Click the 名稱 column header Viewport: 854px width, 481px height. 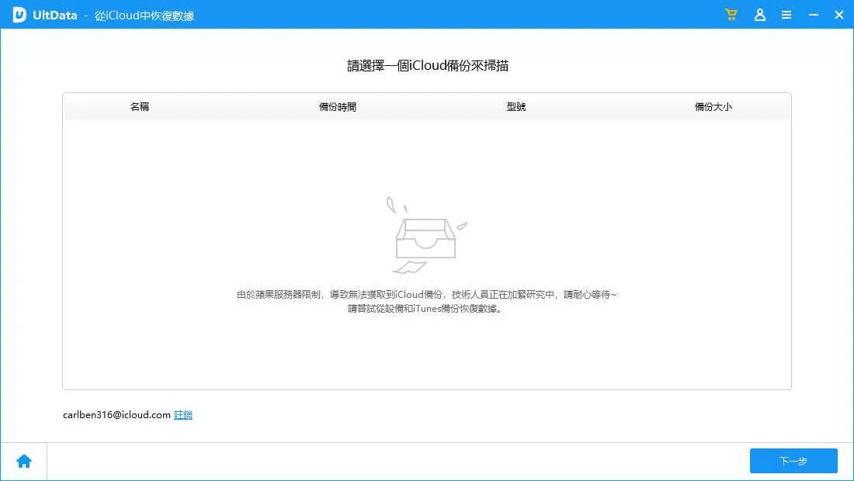click(140, 106)
